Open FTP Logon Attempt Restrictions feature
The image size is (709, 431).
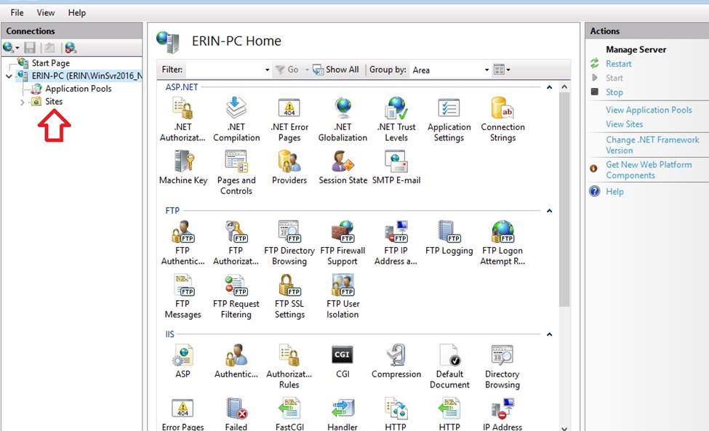point(502,243)
